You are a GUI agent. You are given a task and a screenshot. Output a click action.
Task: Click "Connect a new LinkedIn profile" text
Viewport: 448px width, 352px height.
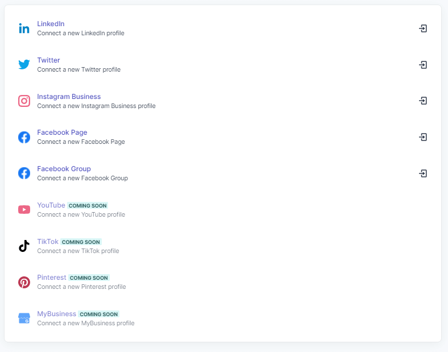(x=81, y=33)
